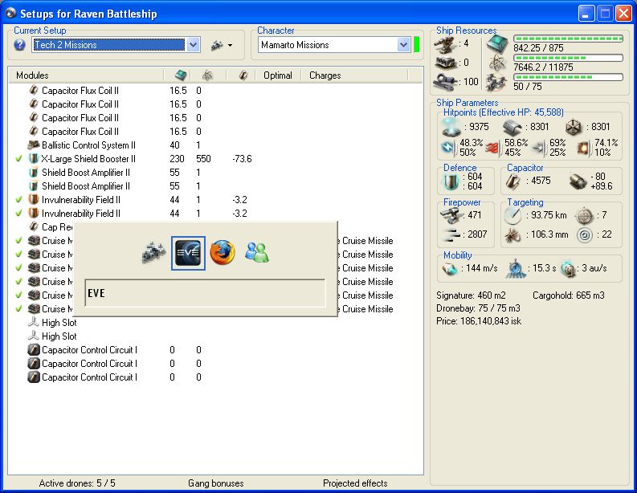Click the blue help question mark icon

pos(19,45)
